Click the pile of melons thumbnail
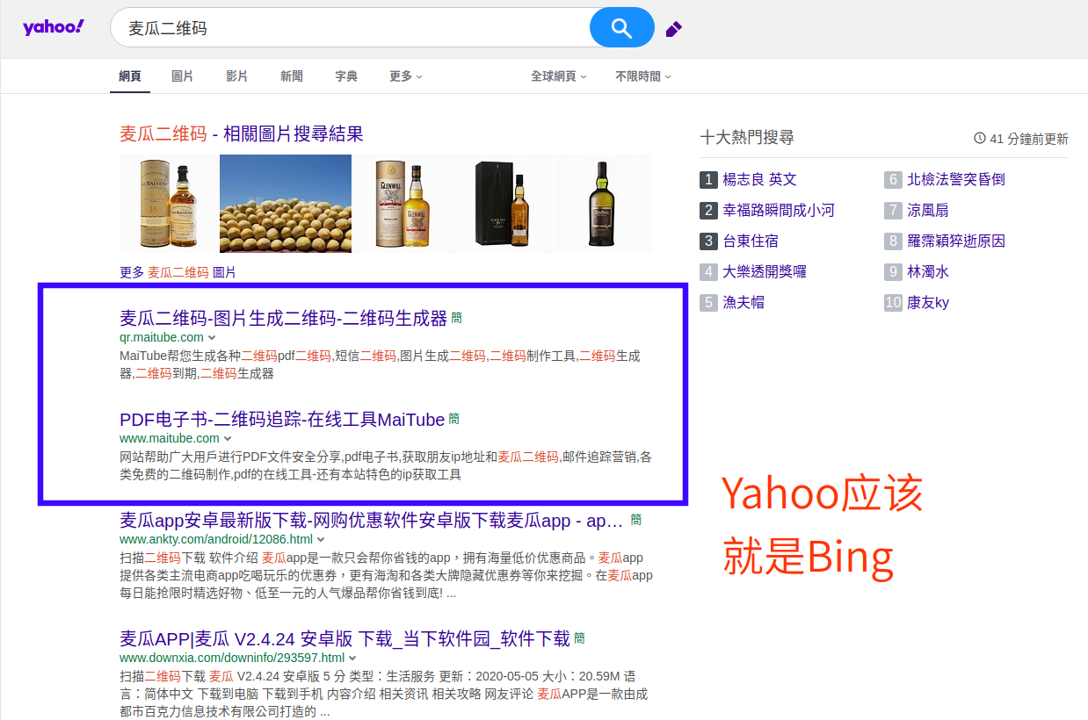The image size is (1088, 720). (x=286, y=204)
